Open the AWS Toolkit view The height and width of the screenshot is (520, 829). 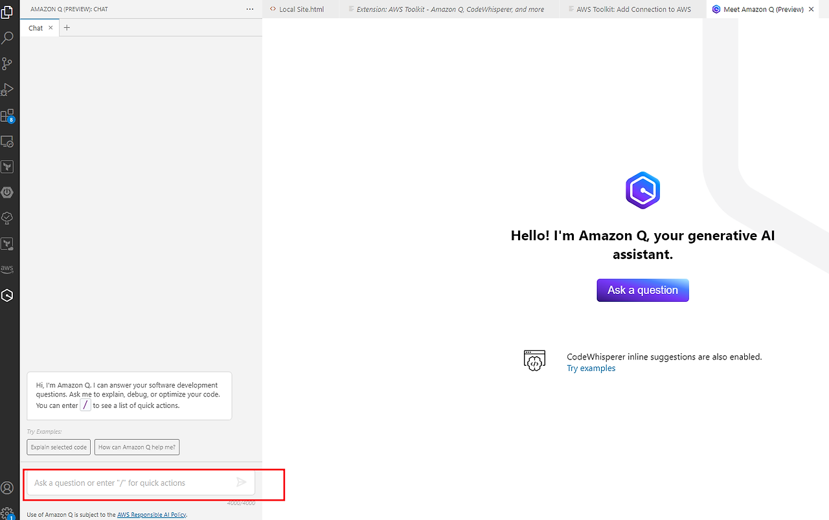8,269
